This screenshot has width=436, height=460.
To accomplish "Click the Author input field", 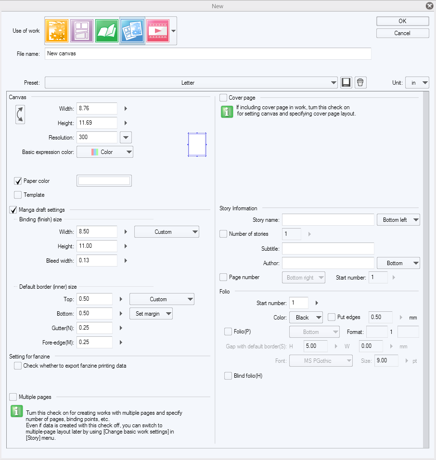I will coord(328,263).
